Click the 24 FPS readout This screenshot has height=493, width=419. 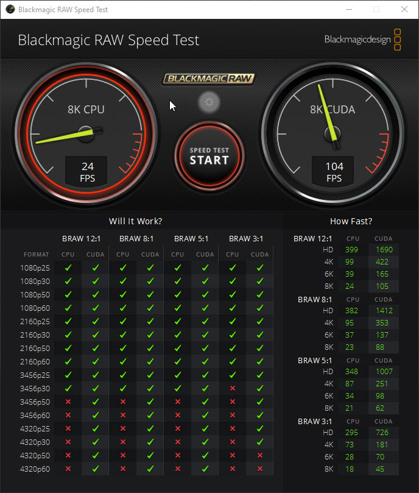(86, 172)
